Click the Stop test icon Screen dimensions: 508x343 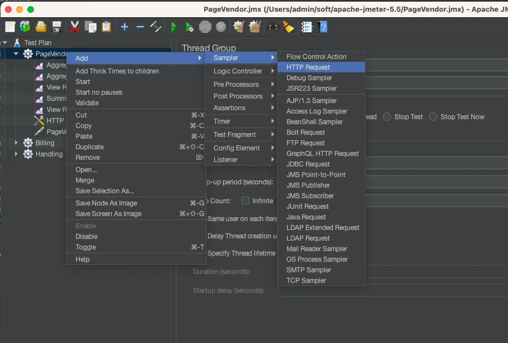point(205,27)
